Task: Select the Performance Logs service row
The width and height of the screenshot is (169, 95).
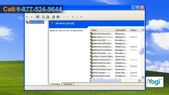Action: [115, 63]
